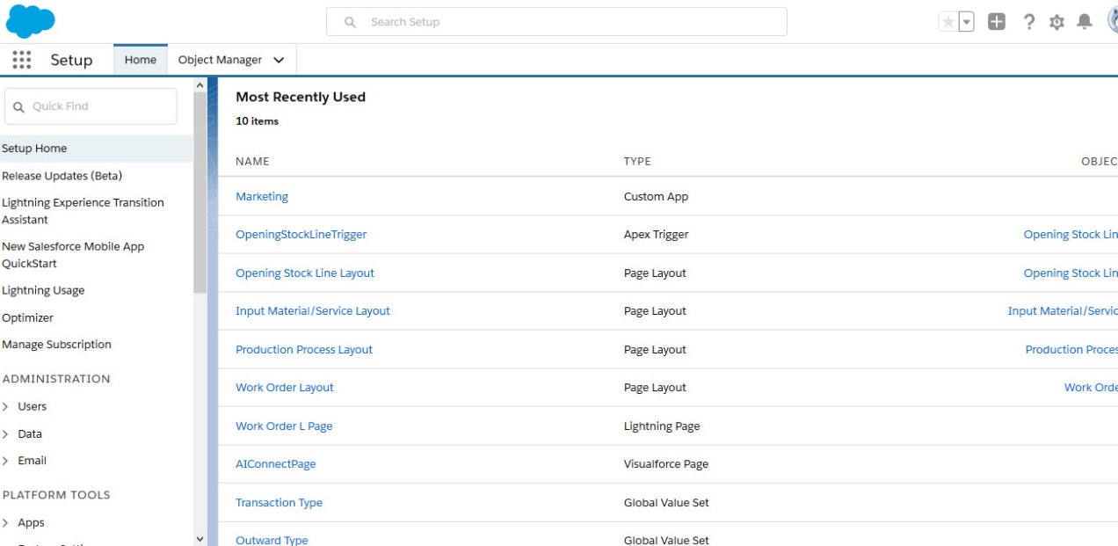Viewport: 1118px width, 546px height.
Task: Click the Search Setup field
Action: (x=556, y=22)
